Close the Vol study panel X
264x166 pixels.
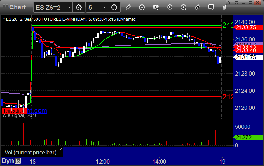(x=61, y=149)
